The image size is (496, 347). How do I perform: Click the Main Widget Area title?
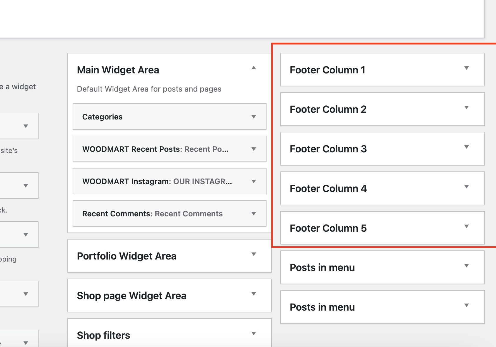pos(118,70)
